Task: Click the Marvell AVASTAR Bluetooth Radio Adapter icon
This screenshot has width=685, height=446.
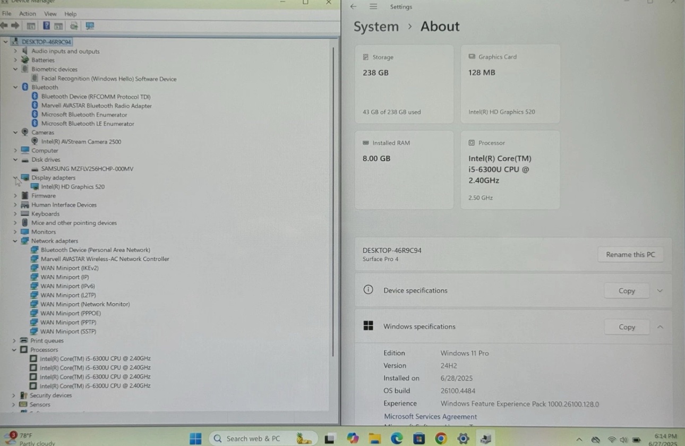Action: click(35, 105)
